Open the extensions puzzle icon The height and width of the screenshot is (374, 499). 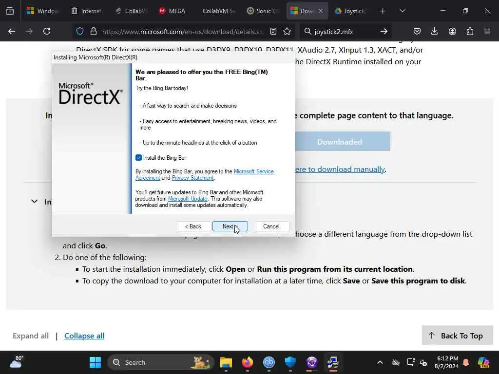[x=470, y=31]
